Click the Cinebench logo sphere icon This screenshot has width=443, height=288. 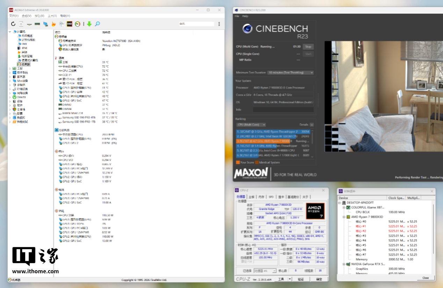247,29
